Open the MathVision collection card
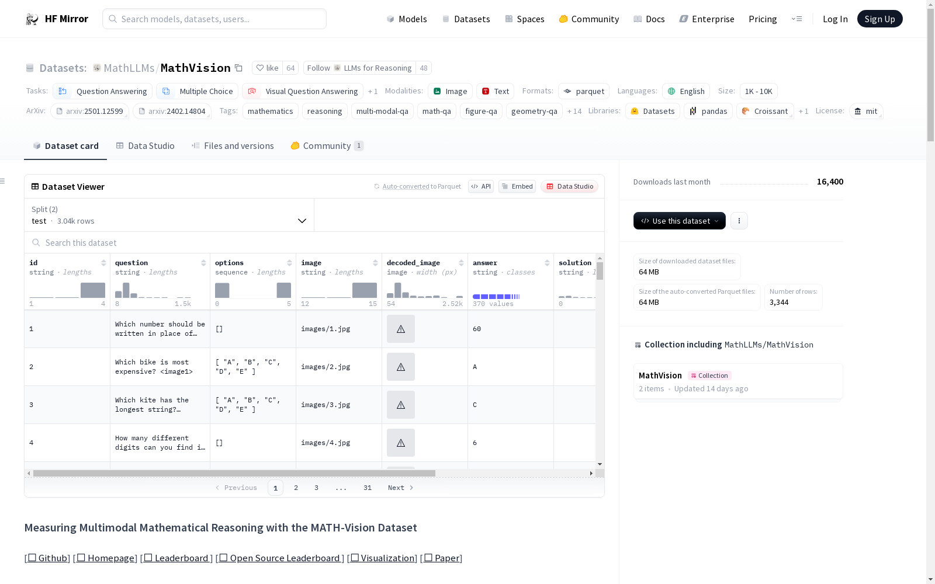This screenshot has height=584, width=935. point(738,381)
